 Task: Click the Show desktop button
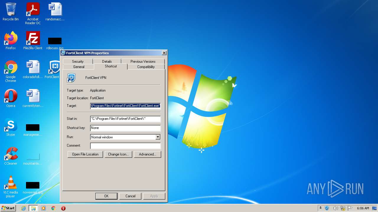pyautogui.click(x=375, y=208)
